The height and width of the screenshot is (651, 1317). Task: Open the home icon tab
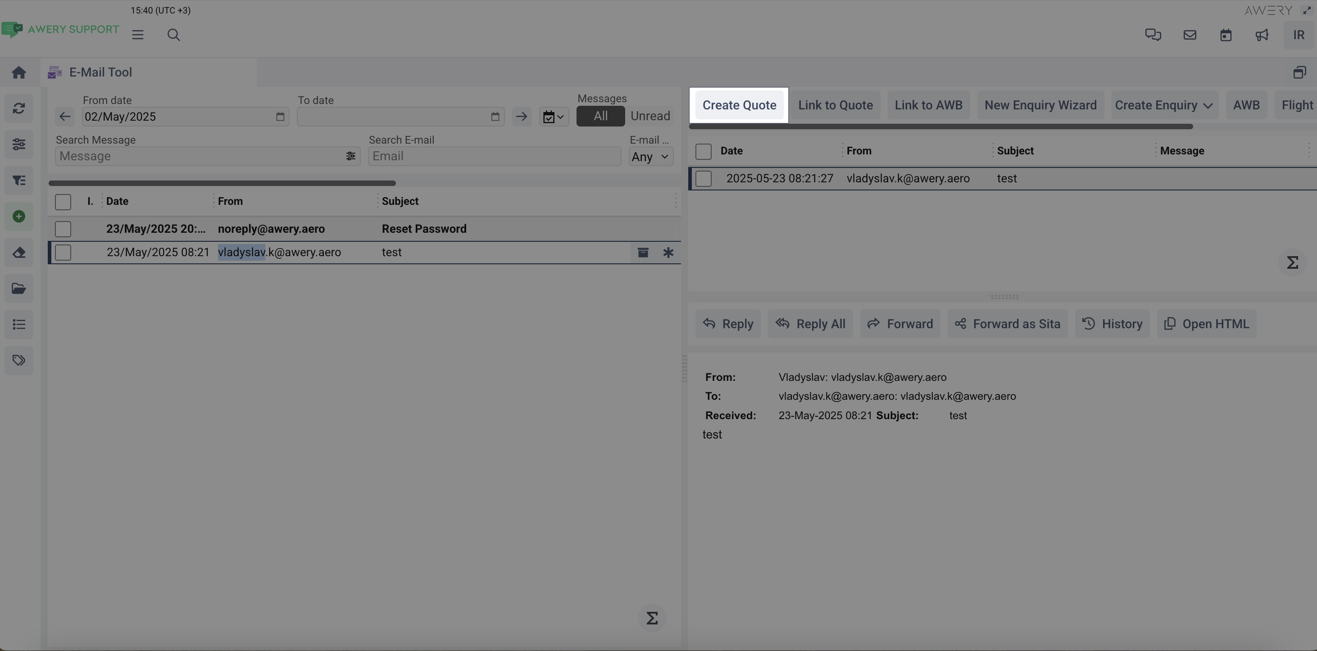click(x=19, y=72)
